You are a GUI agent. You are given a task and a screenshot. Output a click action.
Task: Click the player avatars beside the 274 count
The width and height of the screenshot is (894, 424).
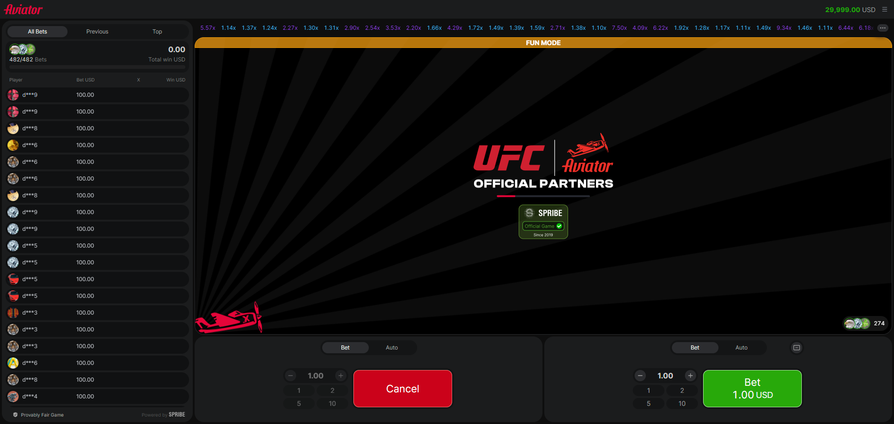[857, 323]
